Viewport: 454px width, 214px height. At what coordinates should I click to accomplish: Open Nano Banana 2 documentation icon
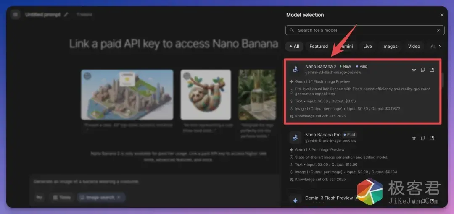(x=432, y=70)
